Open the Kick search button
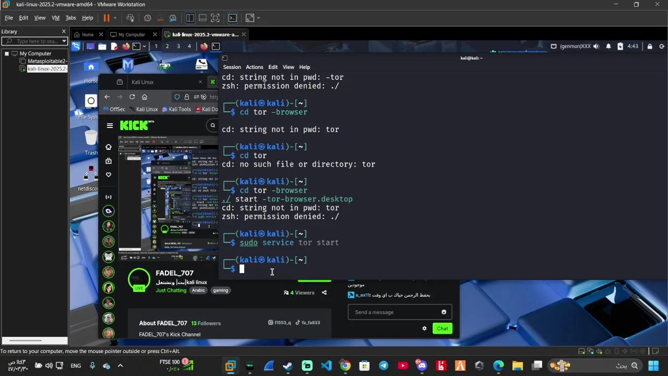 [x=212, y=125]
